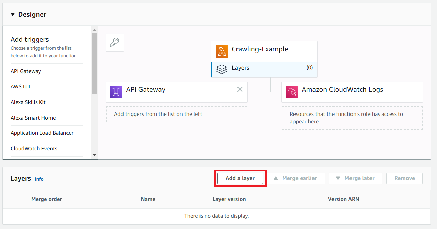Select the Crawling-Example function box
The width and height of the screenshot is (437, 229).
click(264, 51)
